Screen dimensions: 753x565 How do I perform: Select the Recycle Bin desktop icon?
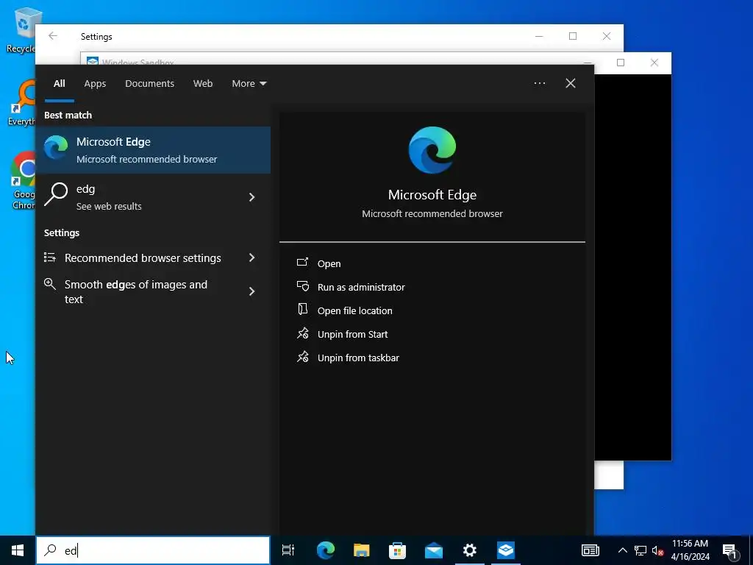coord(21,31)
